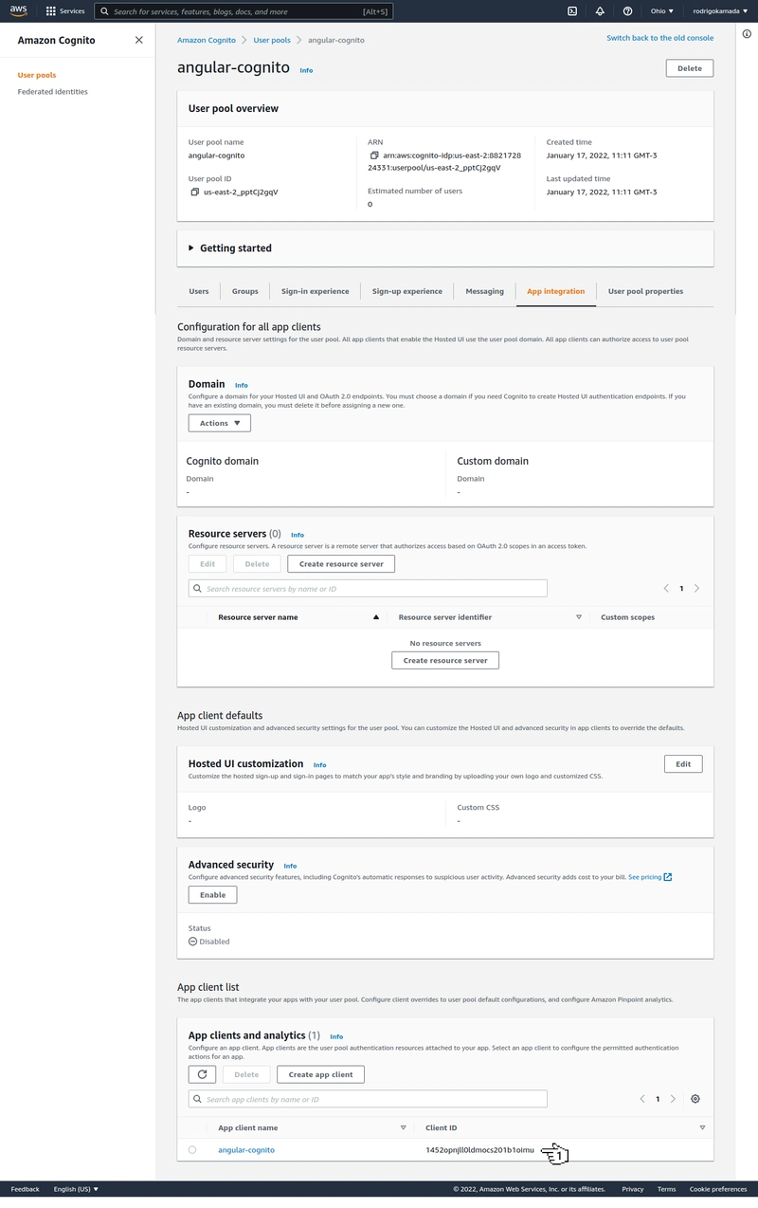Open the CloudShell terminal icon
Screen dimensions: 758x1208
tap(572, 11)
